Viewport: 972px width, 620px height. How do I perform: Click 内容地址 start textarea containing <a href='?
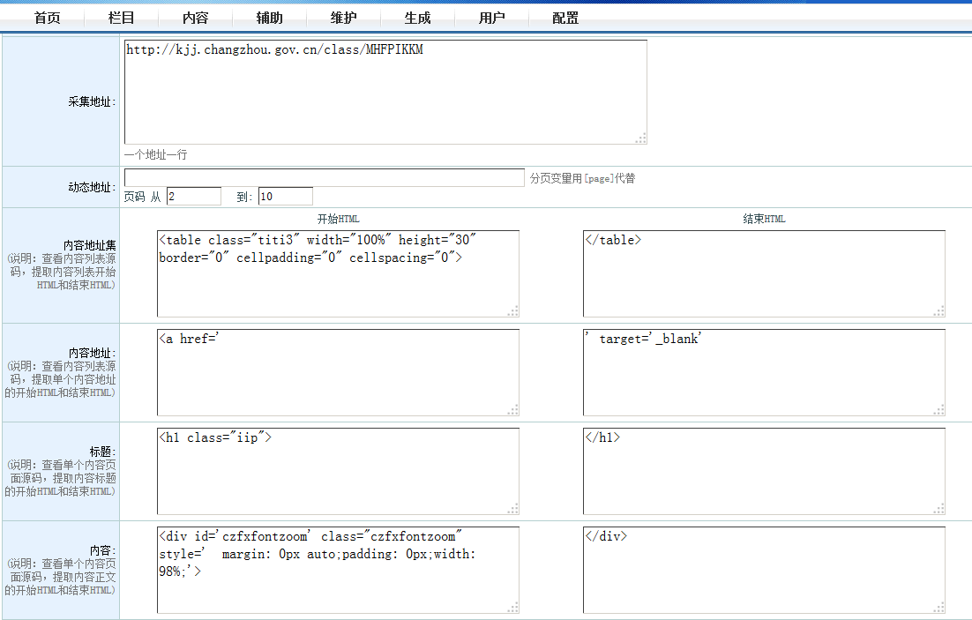tap(338, 372)
